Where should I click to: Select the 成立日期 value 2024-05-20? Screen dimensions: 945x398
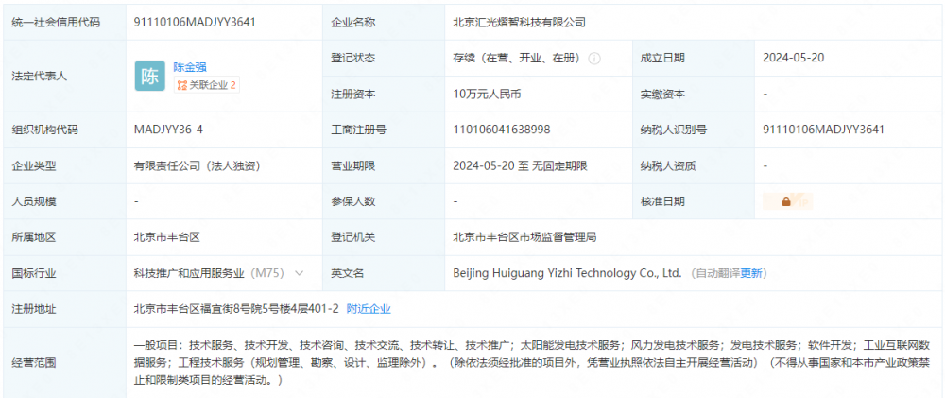[x=793, y=58]
